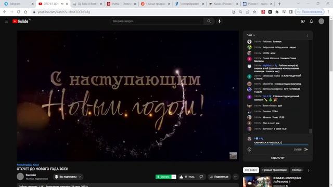Image resolution: width=333 pixels, height=187 pixels.
Task: Close the Telegram tab
Action: (x=32, y=4)
